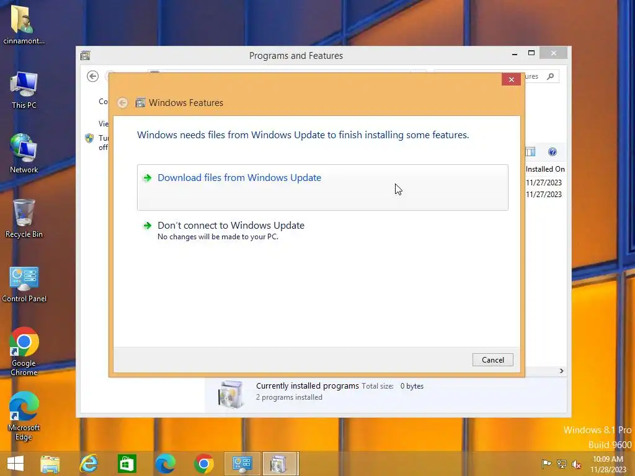Viewport: 635px width, 476px height.
Task: Minimize the Programs and Features window
Action: pos(514,53)
